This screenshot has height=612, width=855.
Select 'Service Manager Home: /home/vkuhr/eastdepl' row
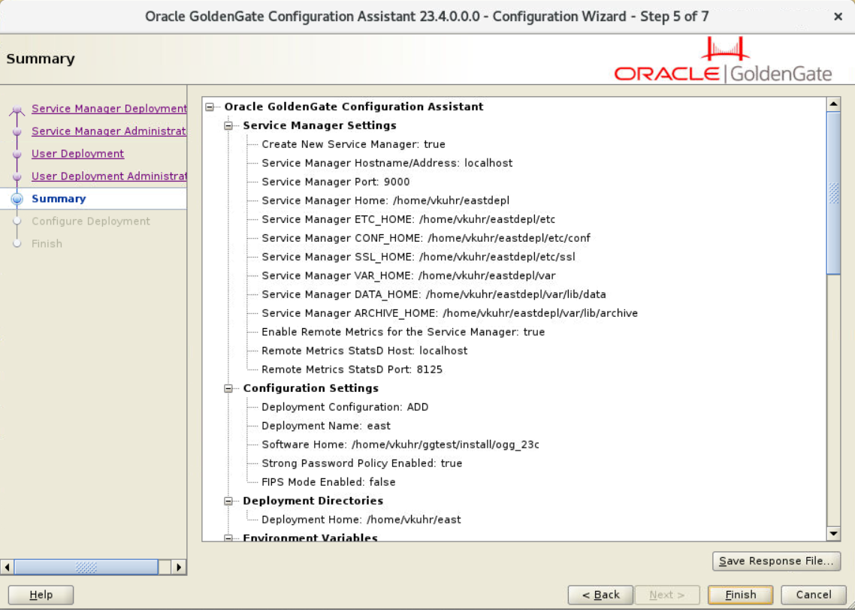385,200
